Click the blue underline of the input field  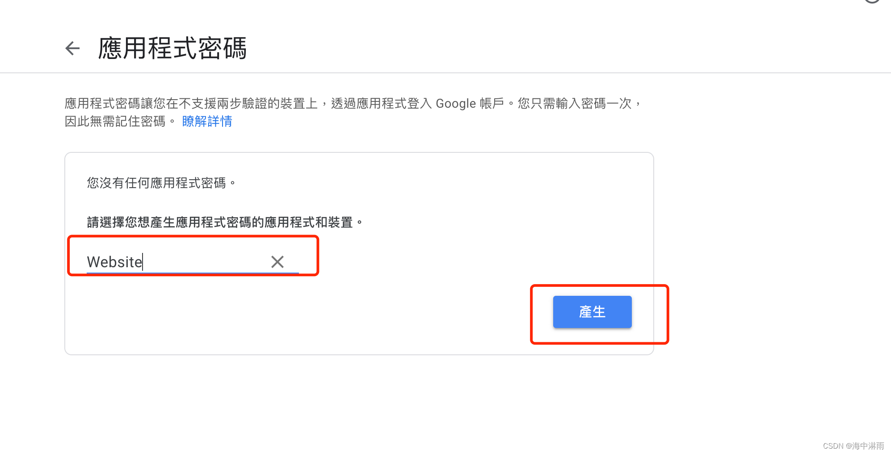point(192,273)
